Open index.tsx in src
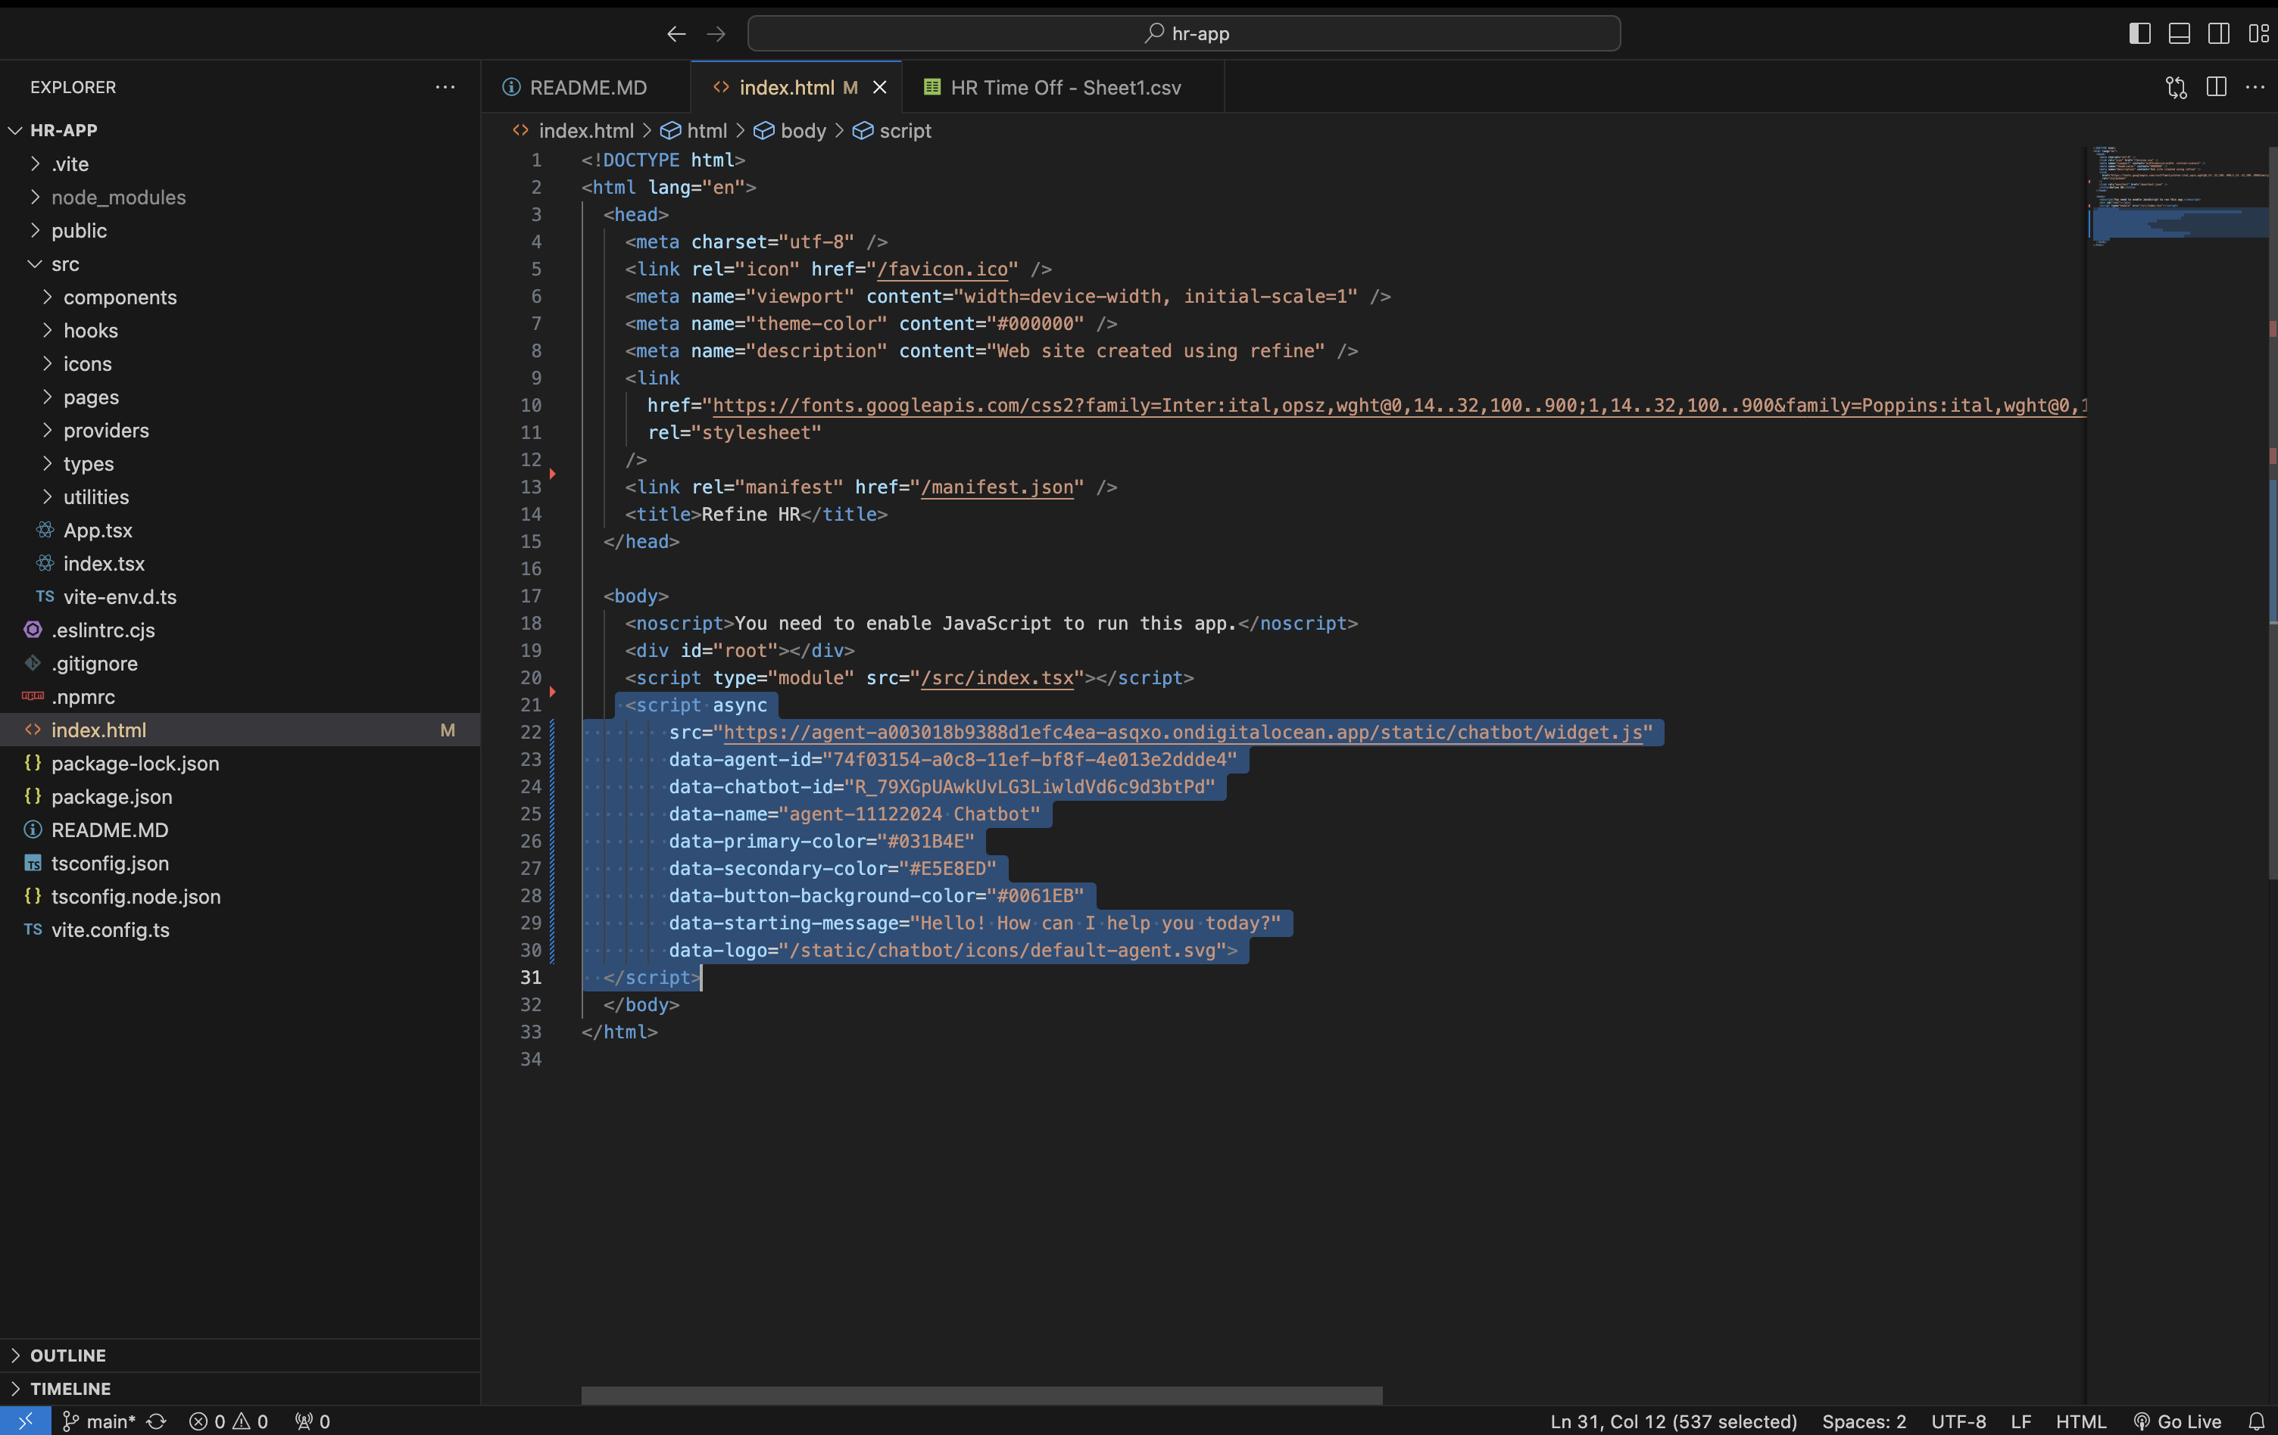Screen dimensions: 2278x1435 (240, 563)
